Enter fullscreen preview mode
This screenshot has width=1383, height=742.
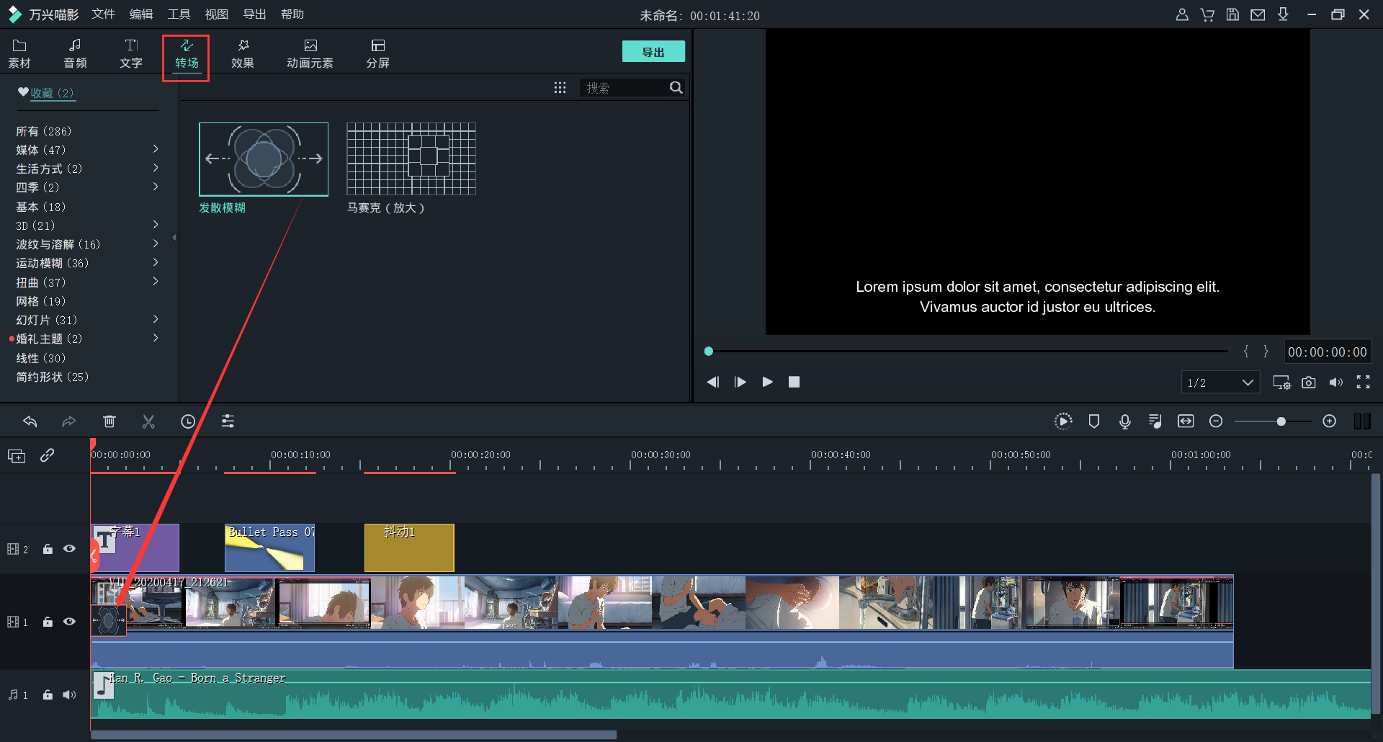pyautogui.click(x=1363, y=383)
